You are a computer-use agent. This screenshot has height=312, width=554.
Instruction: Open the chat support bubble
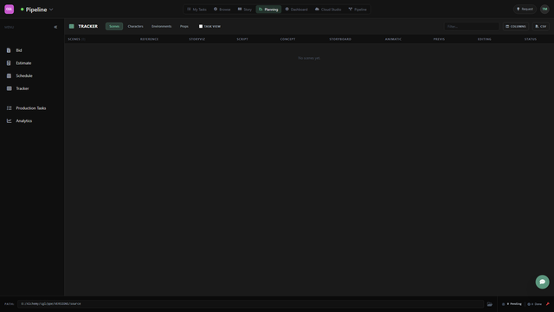[542, 282]
